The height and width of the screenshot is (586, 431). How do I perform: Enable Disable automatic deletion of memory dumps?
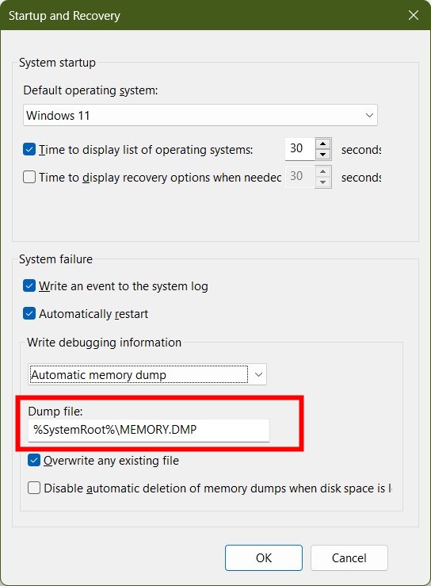34,488
